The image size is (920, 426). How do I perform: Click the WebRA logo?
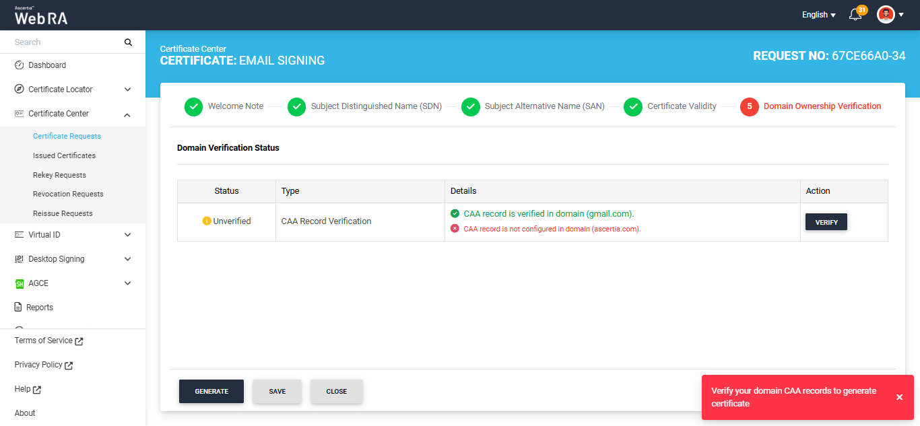coord(41,15)
